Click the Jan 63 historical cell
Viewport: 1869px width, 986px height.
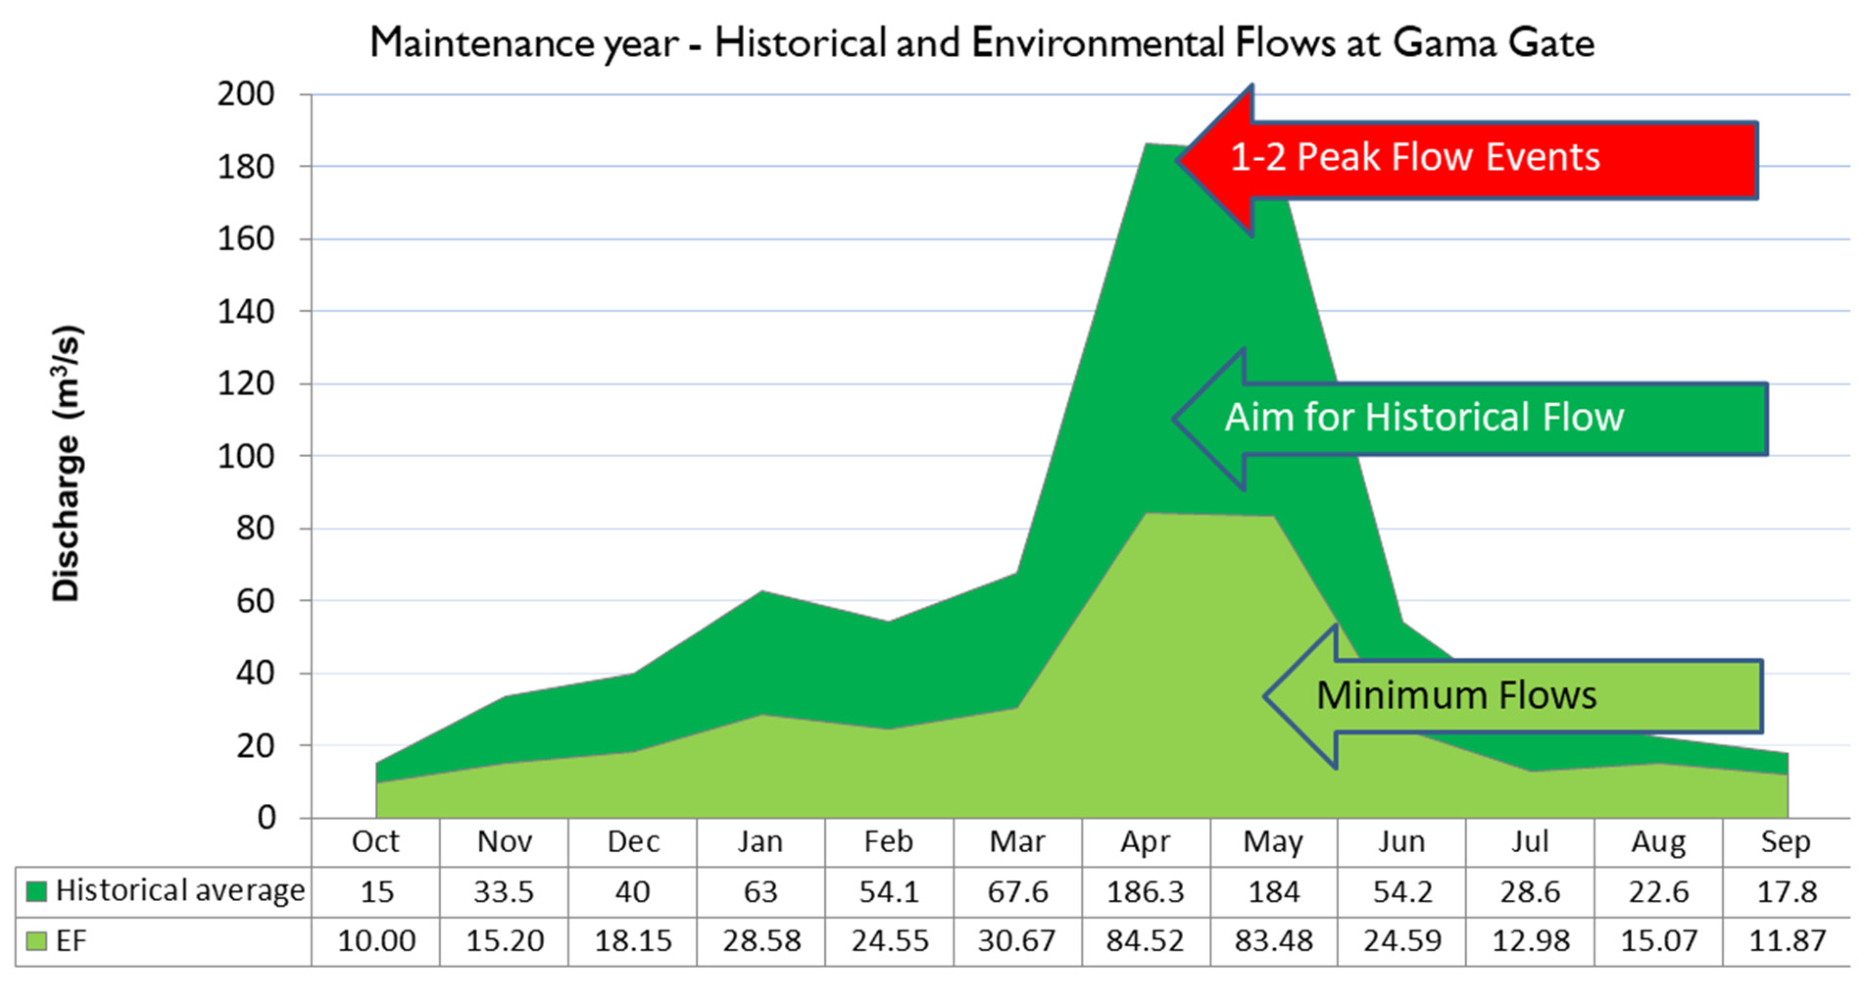(761, 892)
